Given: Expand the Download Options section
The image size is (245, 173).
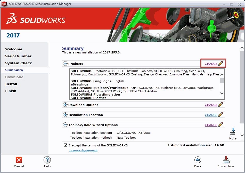Looking at the screenshot, I should [65, 105].
